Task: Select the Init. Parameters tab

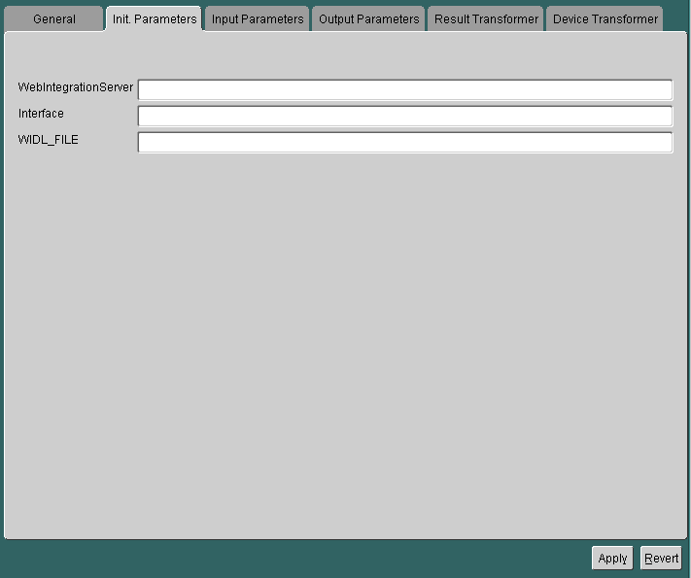Action: tap(155, 19)
